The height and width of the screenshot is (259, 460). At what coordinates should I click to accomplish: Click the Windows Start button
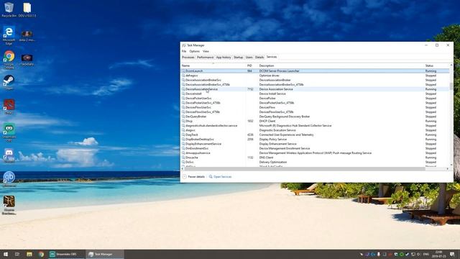(5, 254)
